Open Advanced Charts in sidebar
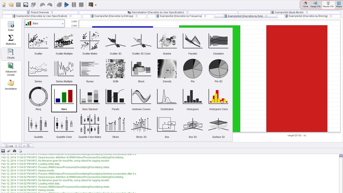343x193 pixels. (11, 70)
